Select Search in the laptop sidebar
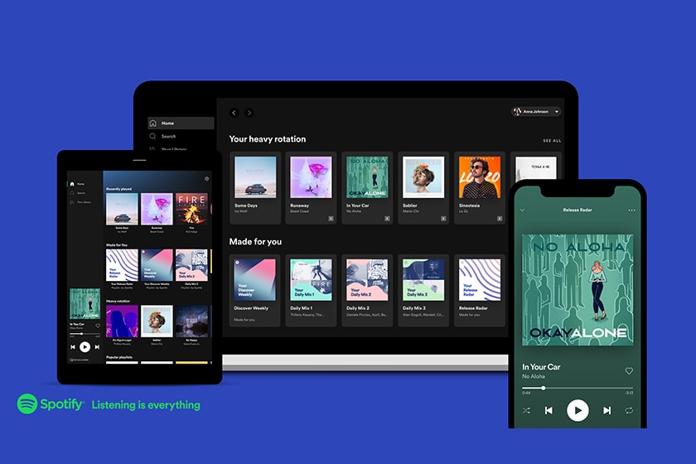Screen dimensions: 696x464 click(168, 136)
